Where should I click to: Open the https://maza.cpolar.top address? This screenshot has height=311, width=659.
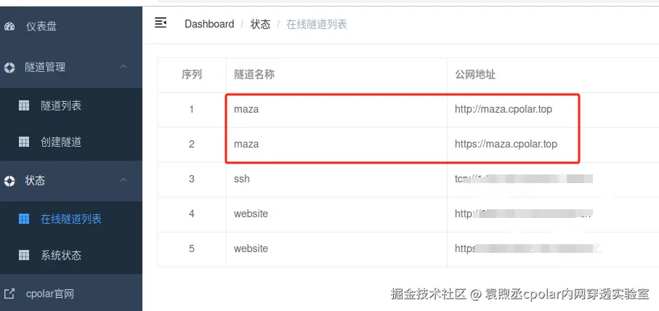(x=506, y=144)
